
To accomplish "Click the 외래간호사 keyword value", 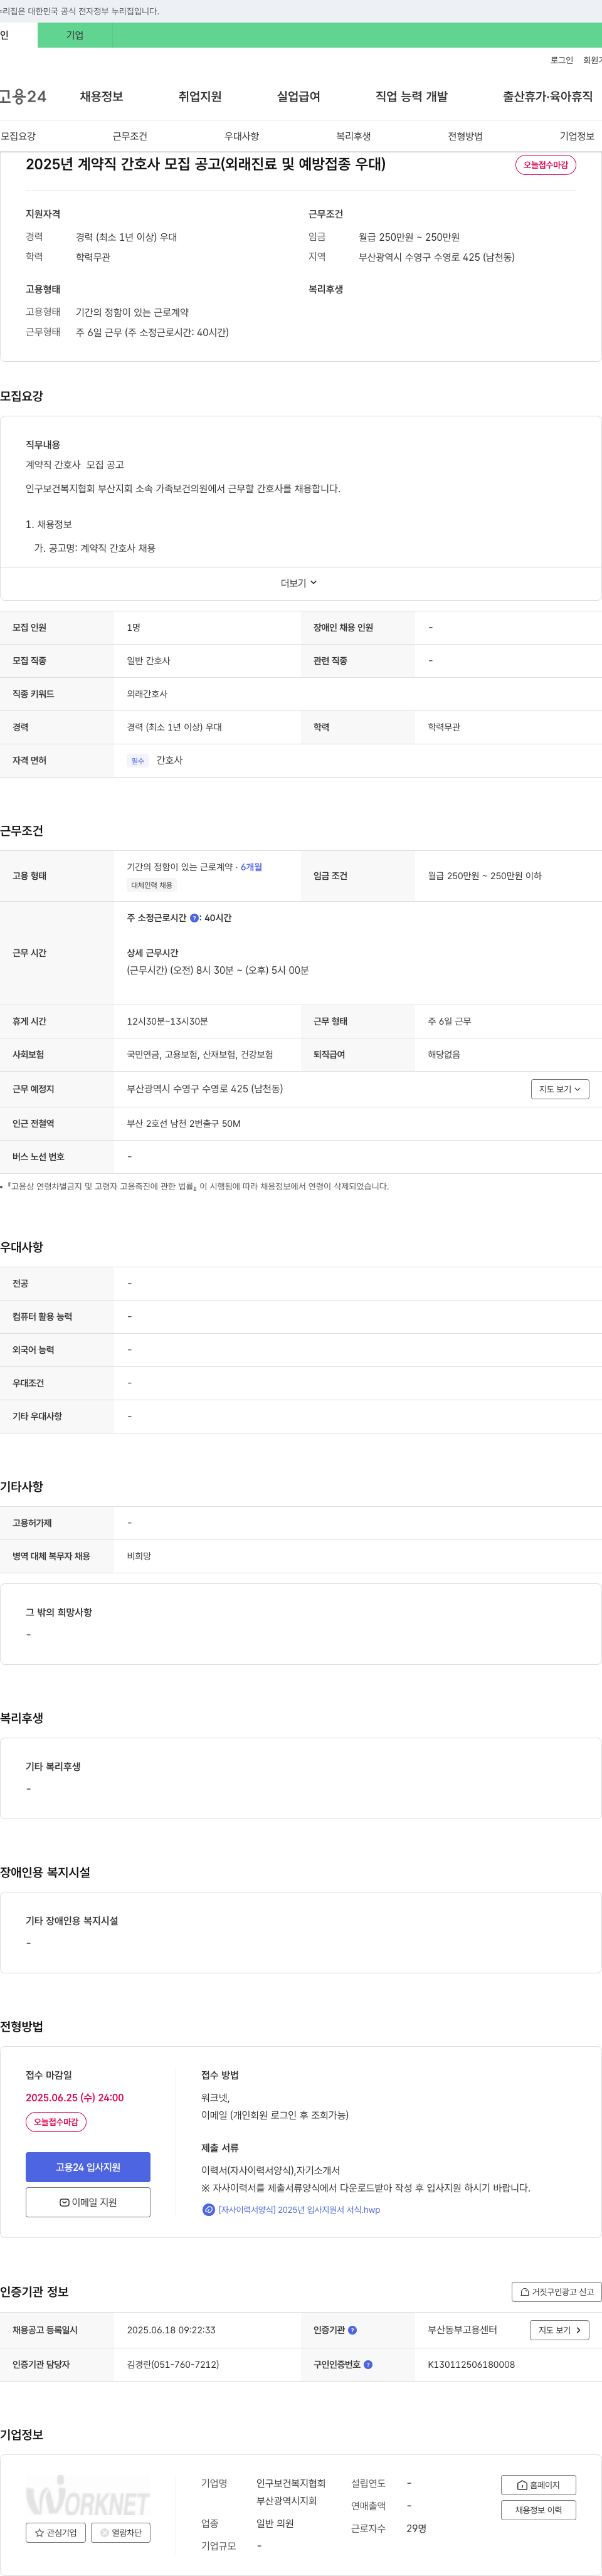I will (147, 694).
